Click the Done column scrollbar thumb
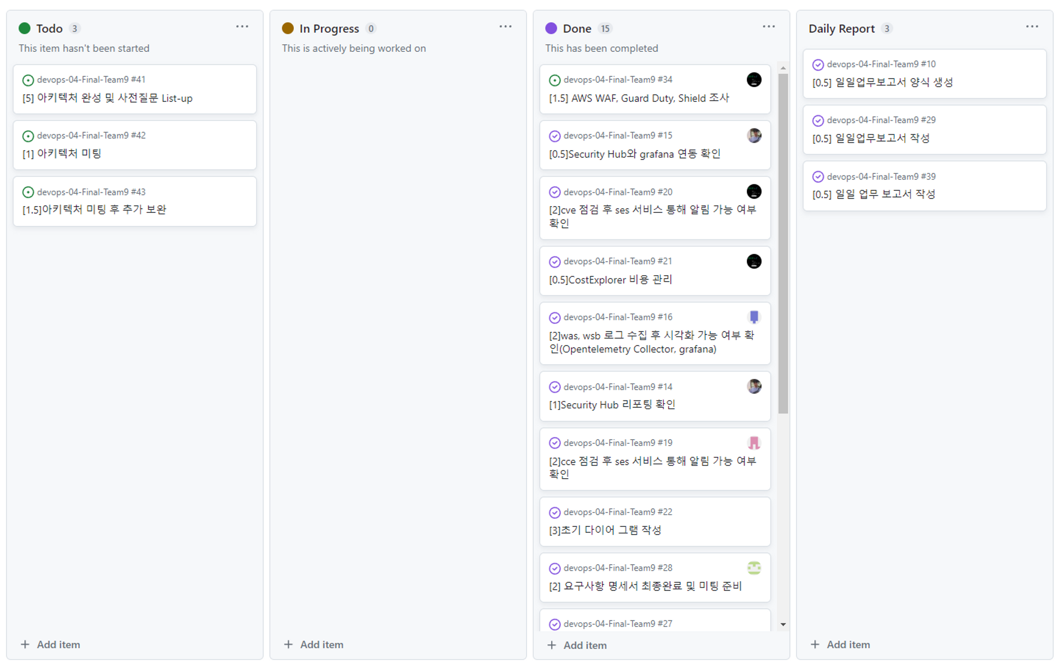 (x=783, y=243)
